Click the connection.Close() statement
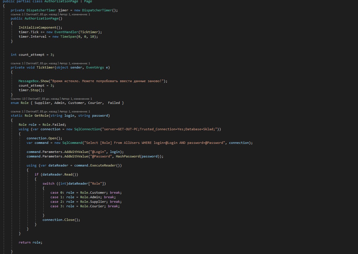The height and width of the screenshot is (254, 358). point(61,220)
